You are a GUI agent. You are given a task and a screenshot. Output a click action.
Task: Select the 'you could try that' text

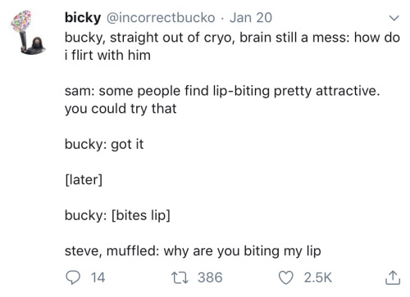(121, 109)
